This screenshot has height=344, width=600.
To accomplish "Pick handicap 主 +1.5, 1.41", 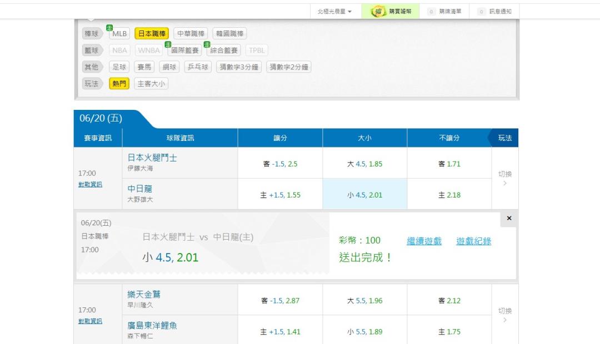I will 280,331.
